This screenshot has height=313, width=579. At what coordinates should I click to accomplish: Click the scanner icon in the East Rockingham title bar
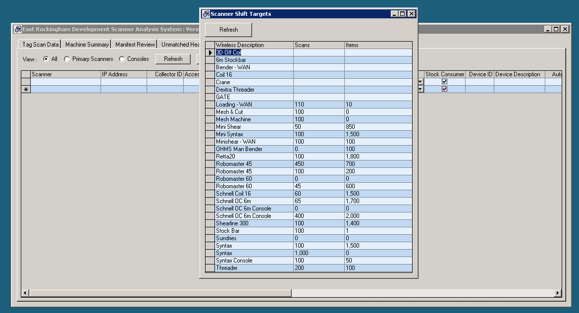click(17, 29)
